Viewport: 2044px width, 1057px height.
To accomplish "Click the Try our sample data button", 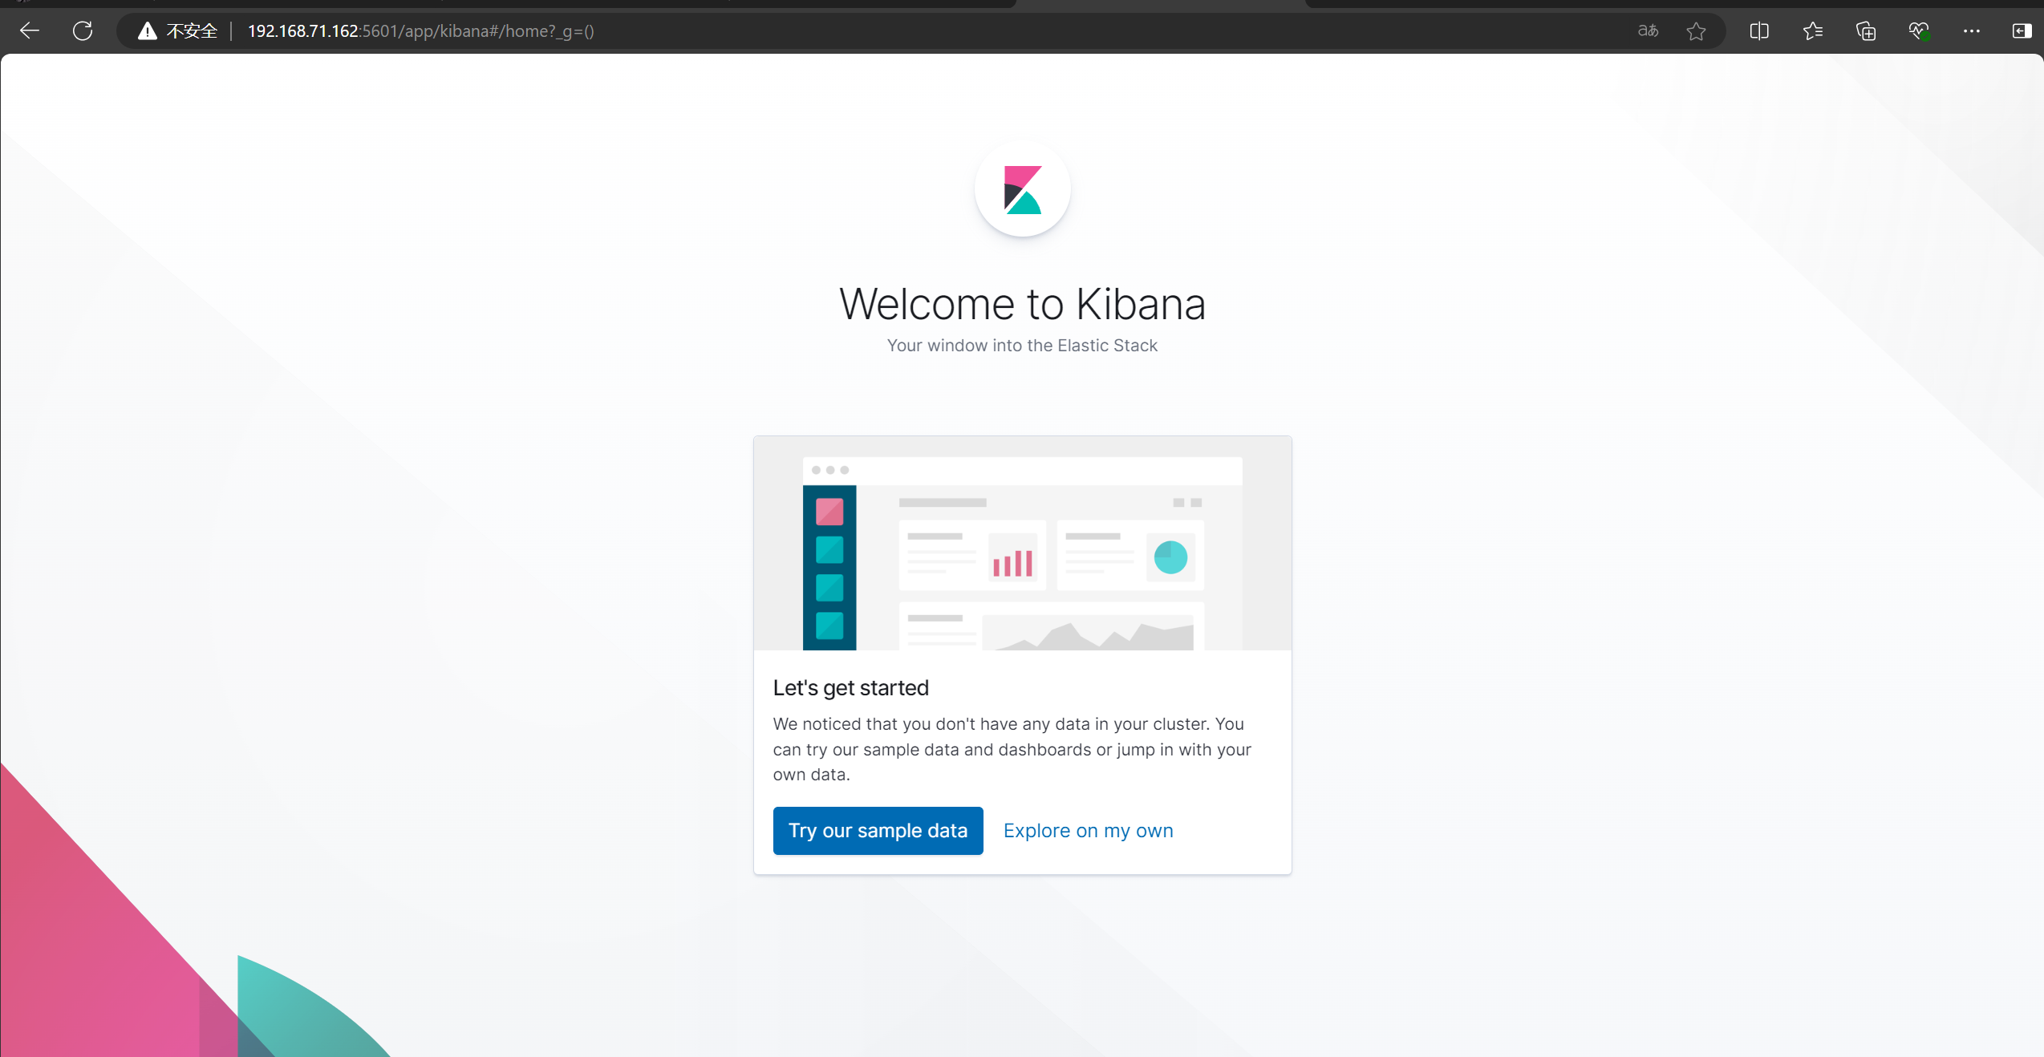I will 878,831.
